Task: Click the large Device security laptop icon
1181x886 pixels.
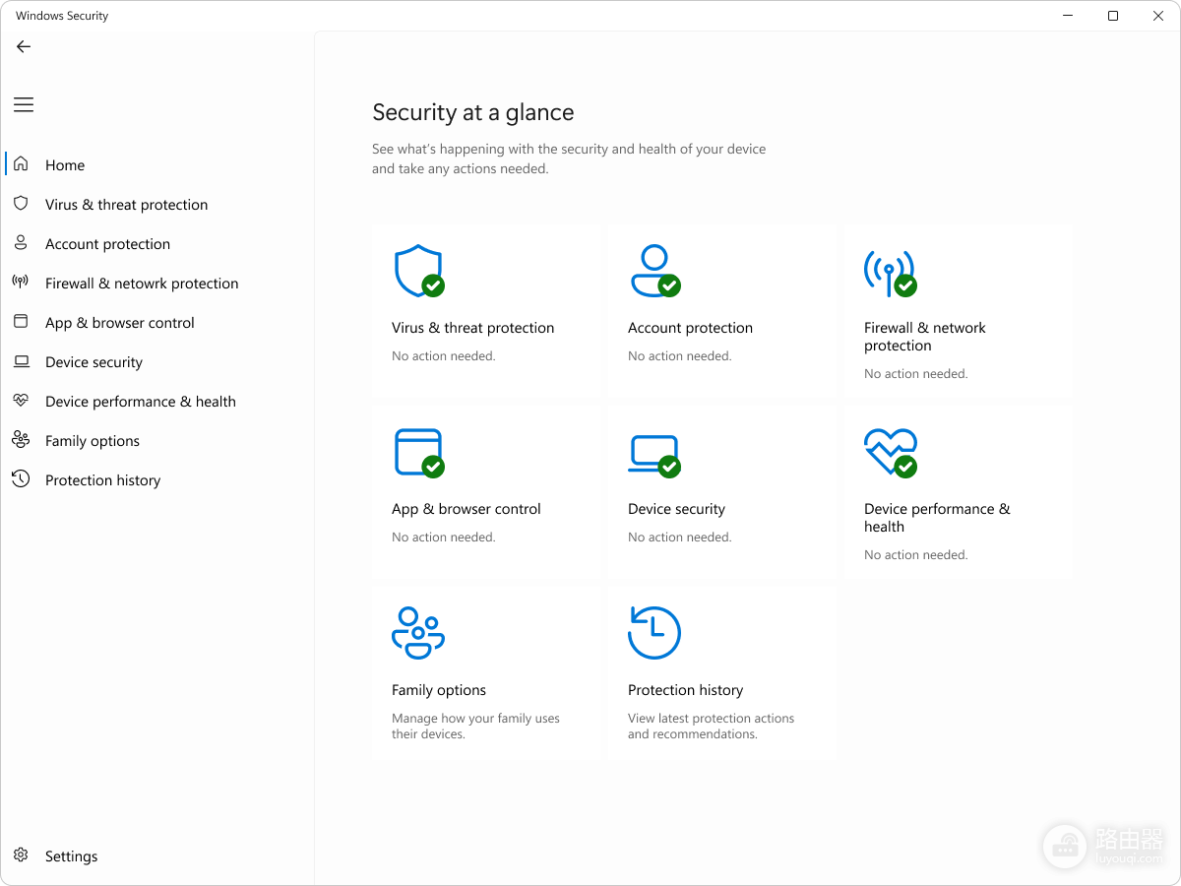Action: coord(655,456)
